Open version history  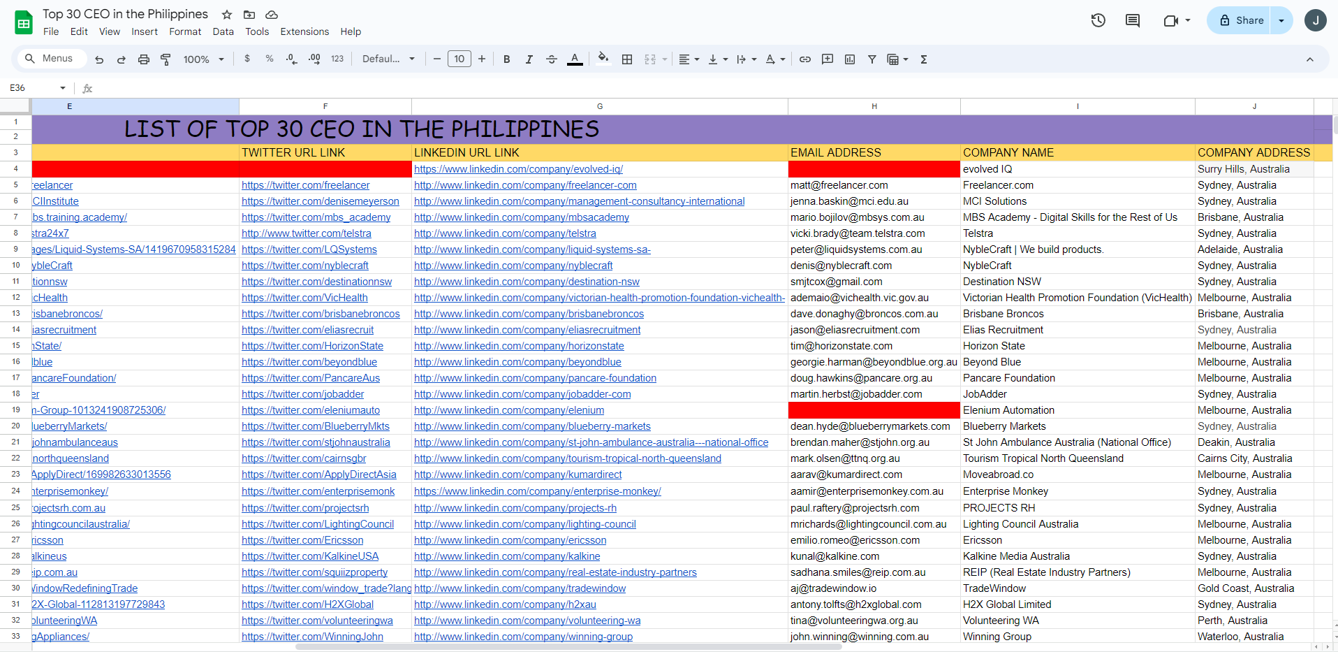pyautogui.click(x=1098, y=20)
